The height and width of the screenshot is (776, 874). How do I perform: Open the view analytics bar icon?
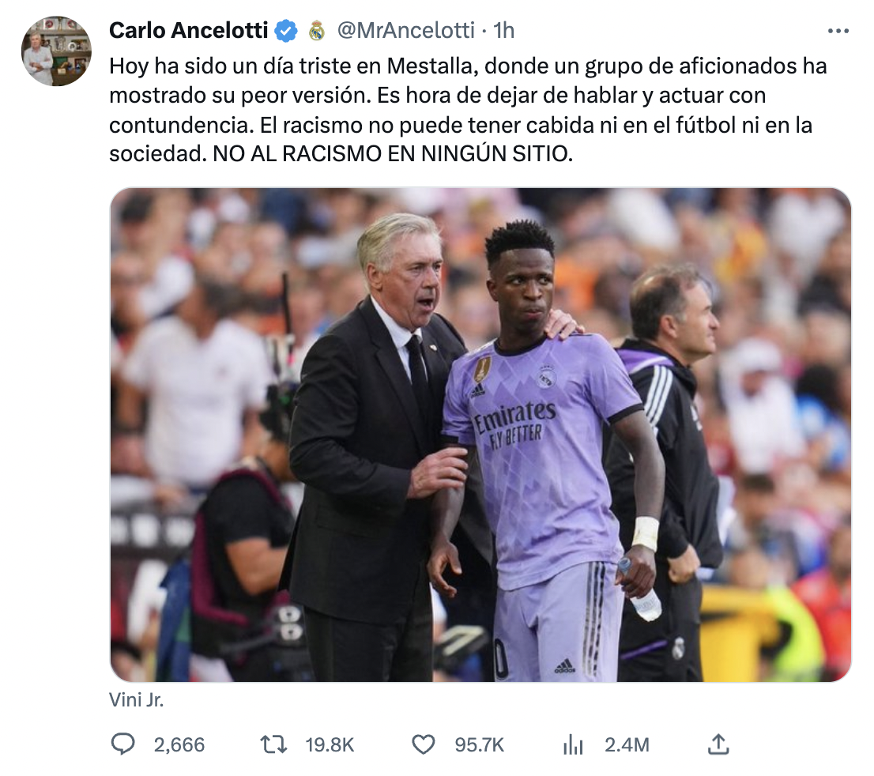point(572,744)
